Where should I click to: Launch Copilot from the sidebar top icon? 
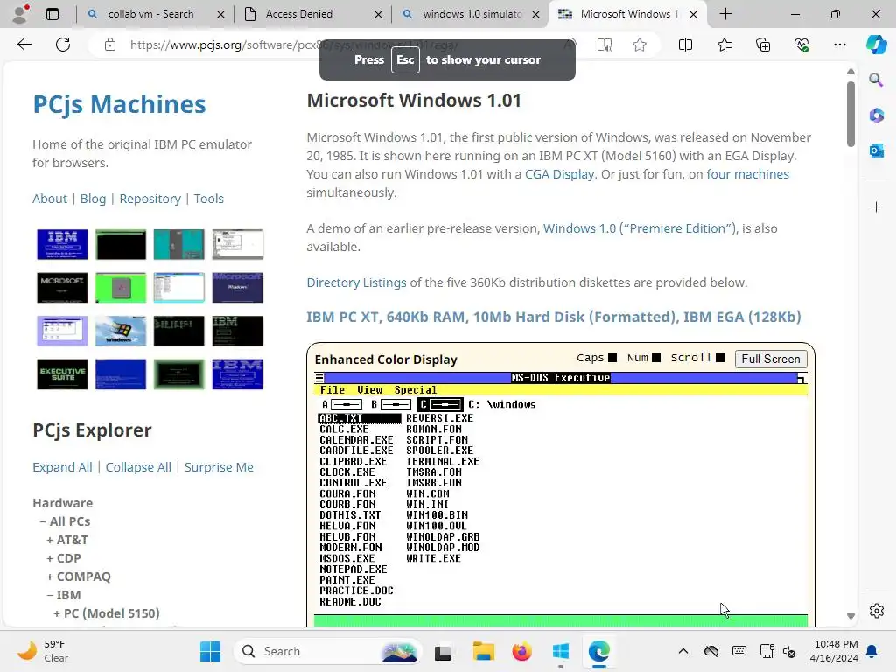point(876,45)
